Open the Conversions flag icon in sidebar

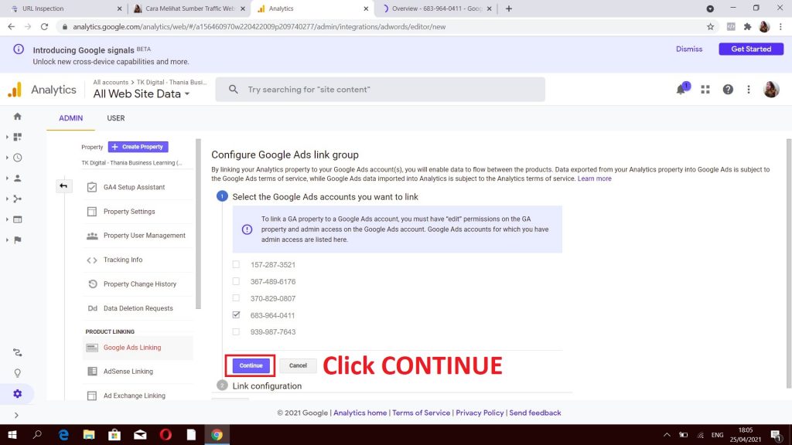pos(18,240)
